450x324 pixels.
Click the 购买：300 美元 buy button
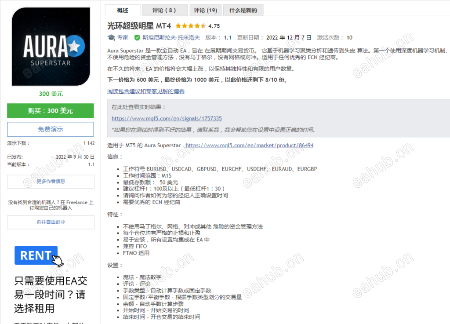[x=51, y=111]
